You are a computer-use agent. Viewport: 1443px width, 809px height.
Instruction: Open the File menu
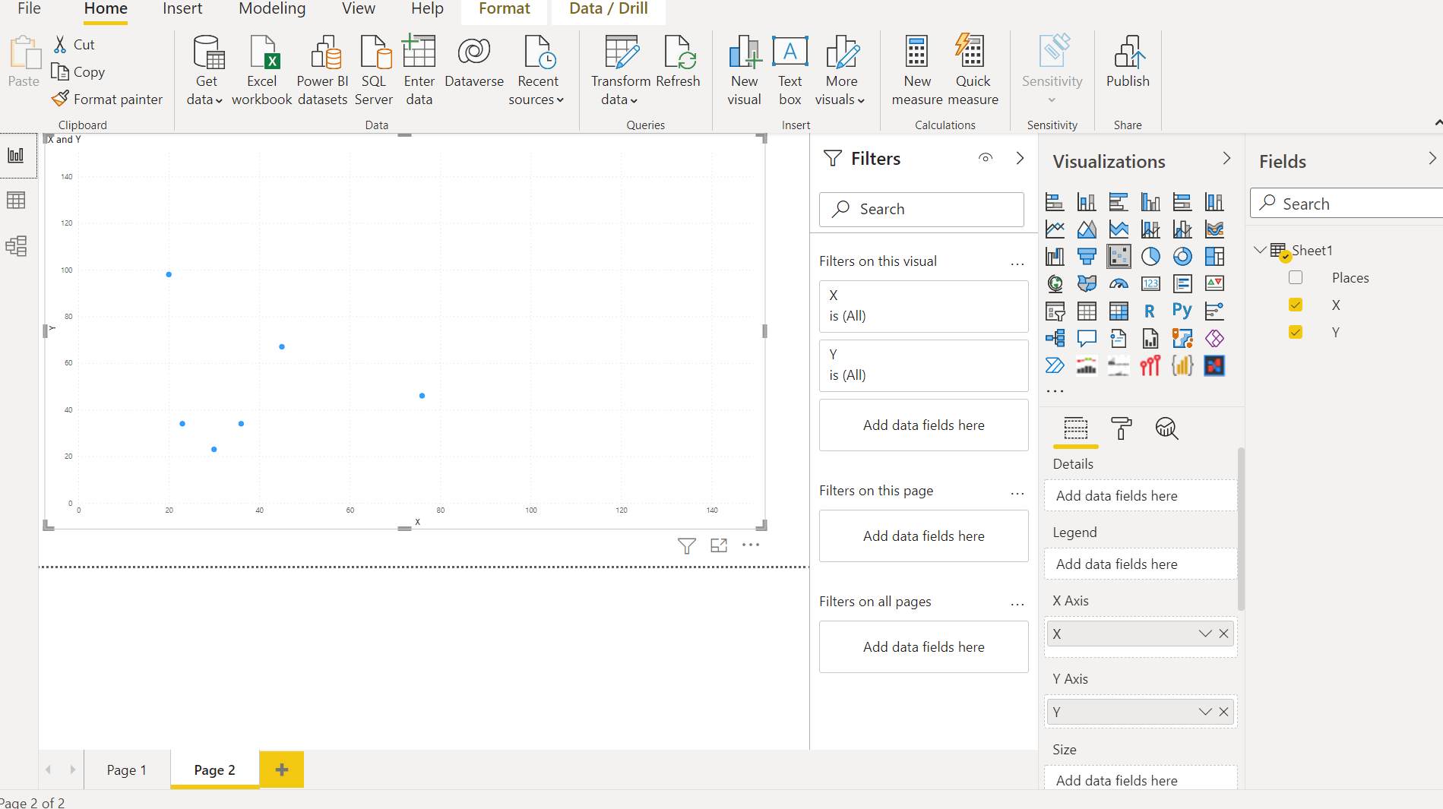click(x=29, y=9)
